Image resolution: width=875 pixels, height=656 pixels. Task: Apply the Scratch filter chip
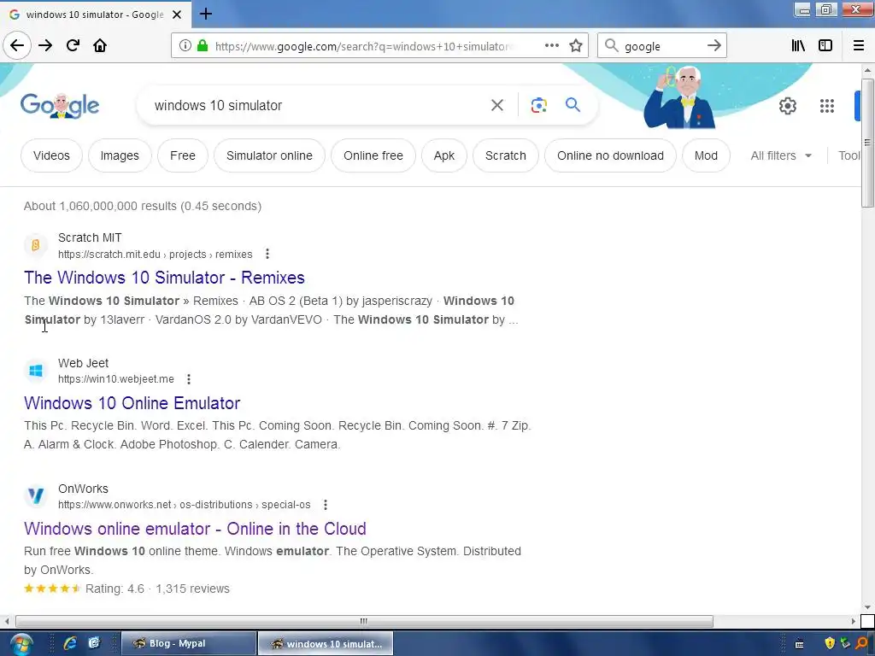tap(506, 155)
